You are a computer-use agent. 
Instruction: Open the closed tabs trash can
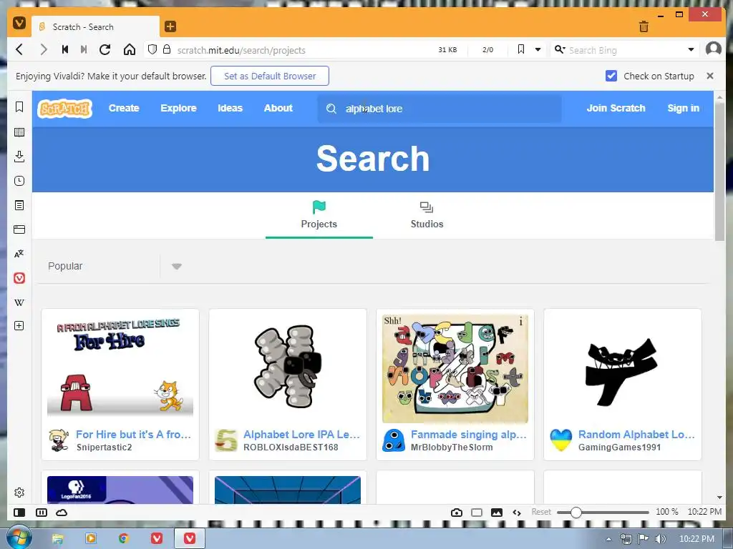(x=644, y=26)
